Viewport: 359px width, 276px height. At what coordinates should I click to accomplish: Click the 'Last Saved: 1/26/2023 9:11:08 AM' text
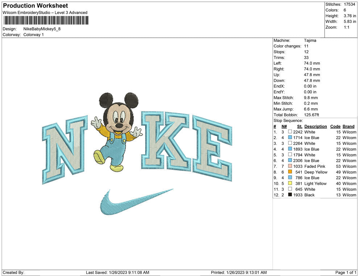tap(117, 272)
